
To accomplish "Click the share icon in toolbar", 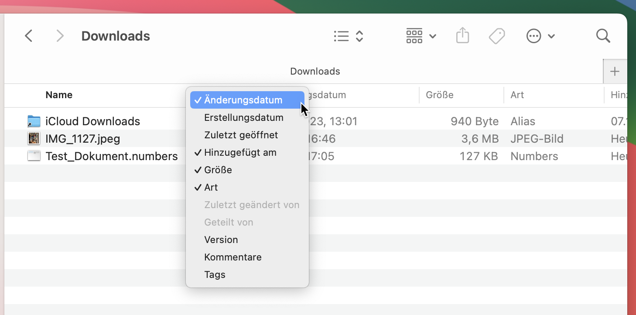I will [462, 36].
